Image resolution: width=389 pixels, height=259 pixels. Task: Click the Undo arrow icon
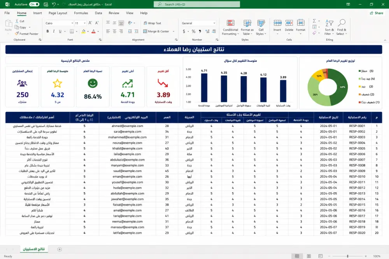point(54,4)
